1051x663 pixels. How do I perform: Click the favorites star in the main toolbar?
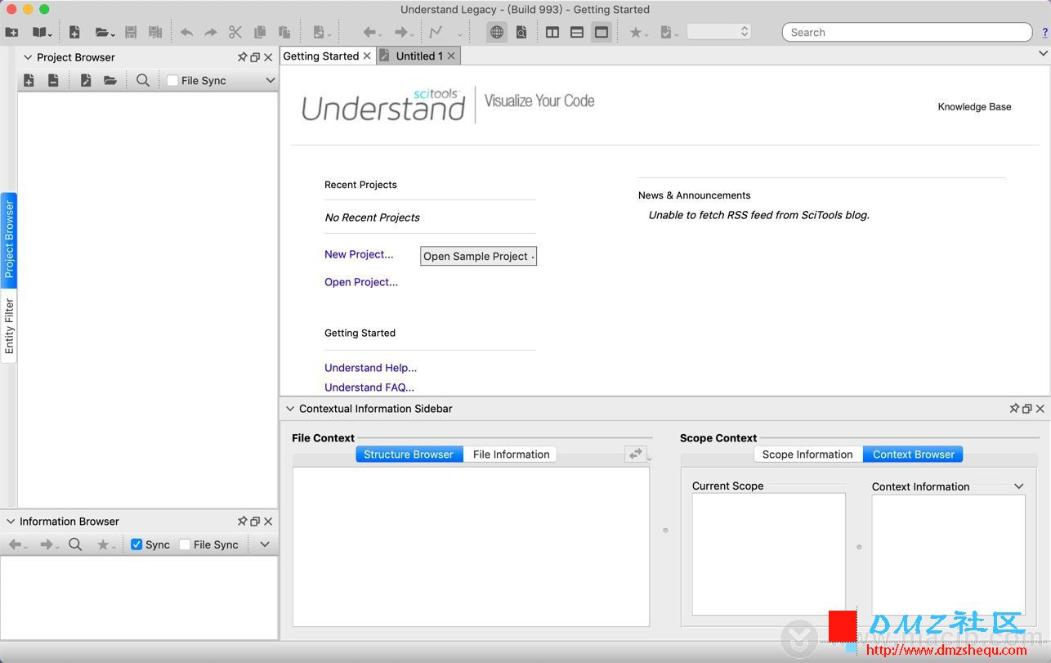(637, 33)
